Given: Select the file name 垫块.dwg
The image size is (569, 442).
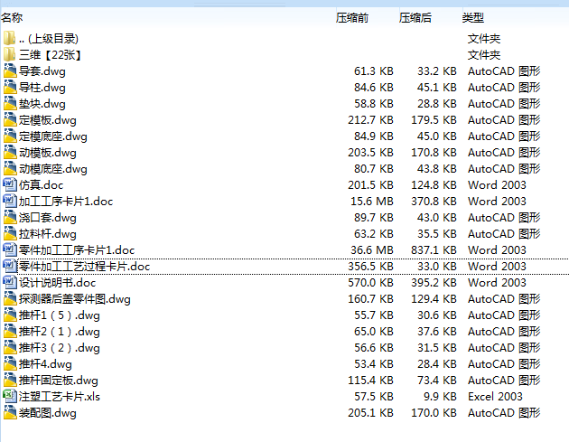Looking at the screenshot, I should click(42, 104).
